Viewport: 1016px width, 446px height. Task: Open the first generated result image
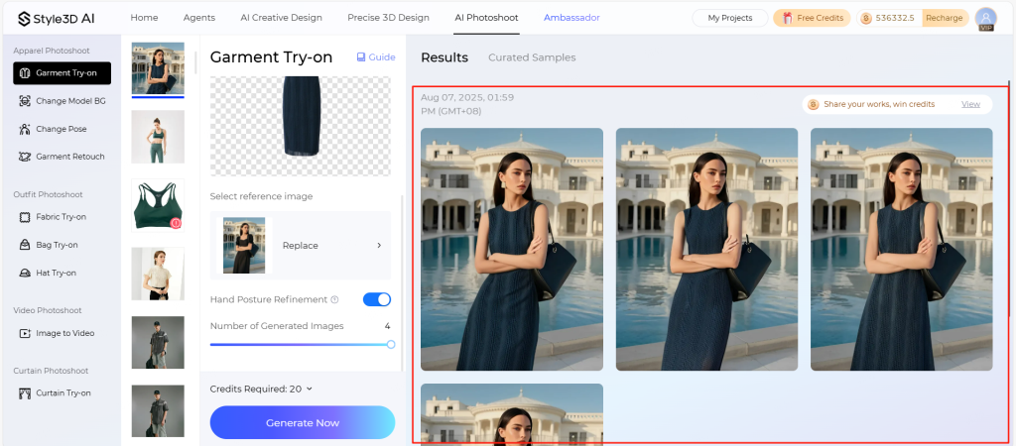click(x=512, y=249)
